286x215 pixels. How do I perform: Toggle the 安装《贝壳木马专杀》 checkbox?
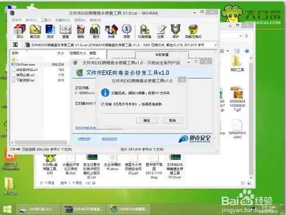(103, 104)
